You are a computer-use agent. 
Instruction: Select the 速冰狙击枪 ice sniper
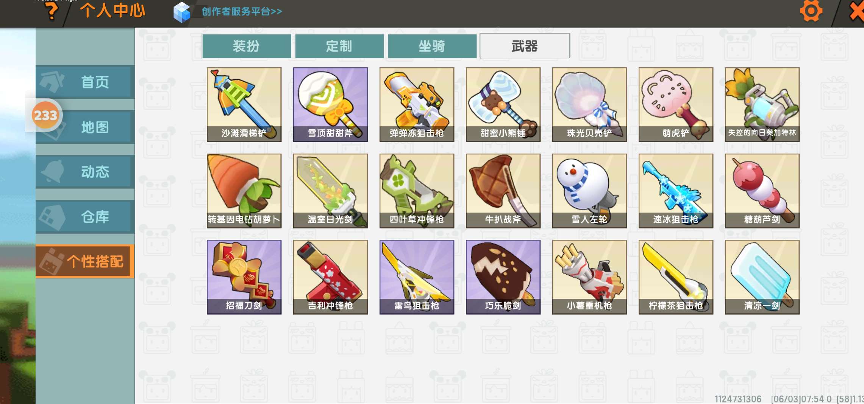[676, 191]
